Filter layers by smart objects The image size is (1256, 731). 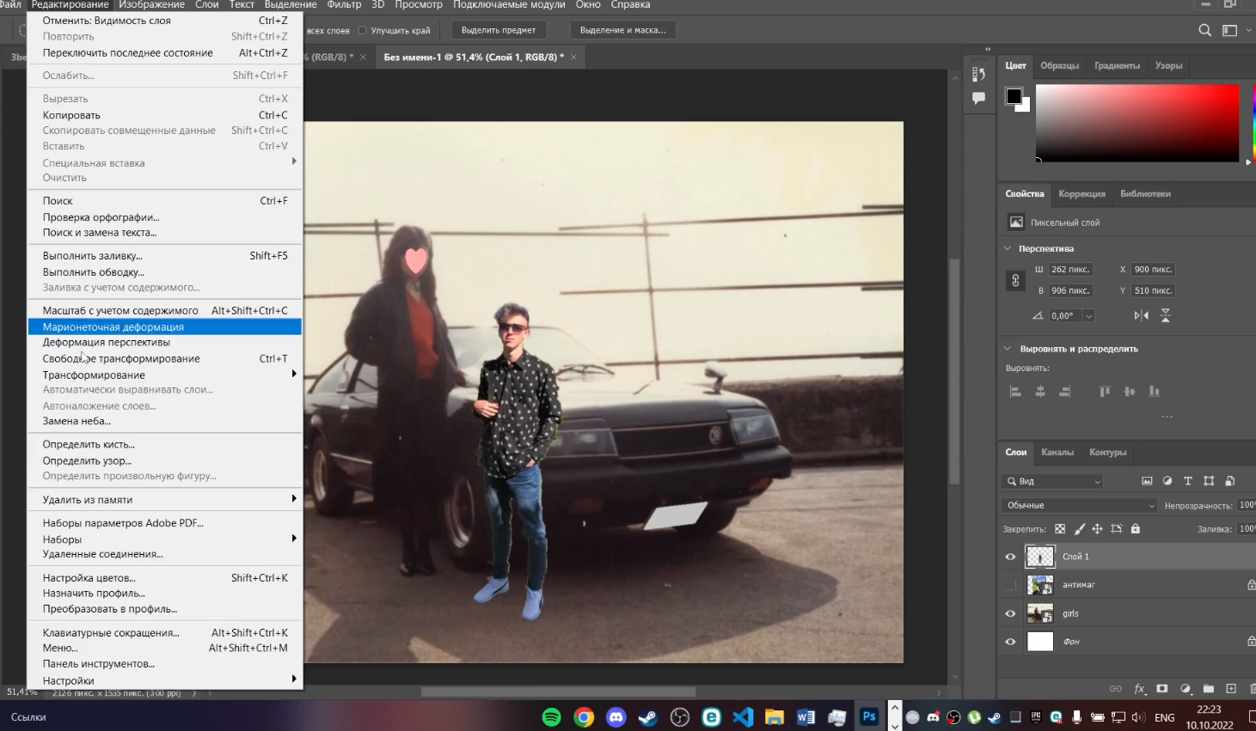(x=1230, y=481)
